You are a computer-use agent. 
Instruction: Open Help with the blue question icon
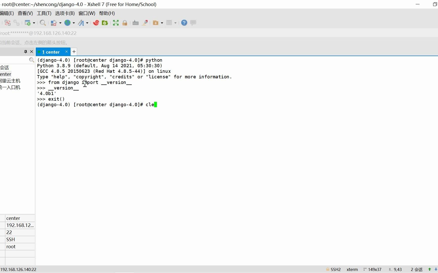pyautogui.click(x=184, y=23)
